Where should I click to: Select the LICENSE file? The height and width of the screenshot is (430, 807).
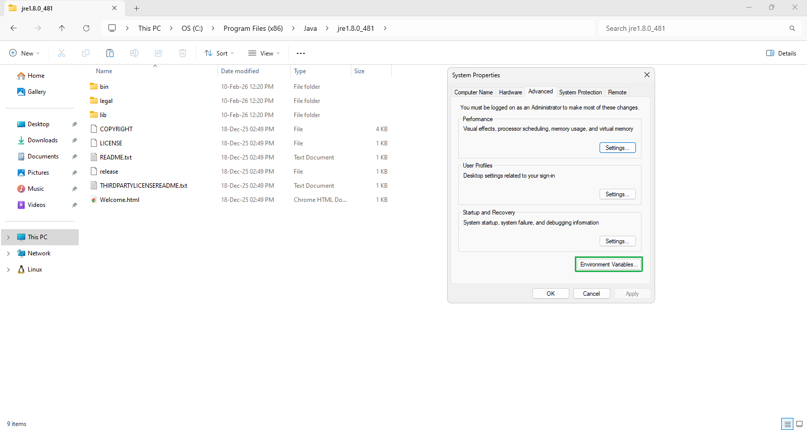(111, 143)
